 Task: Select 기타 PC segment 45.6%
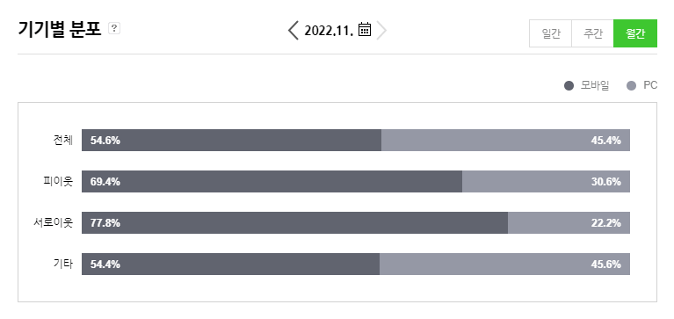point(505,264)
